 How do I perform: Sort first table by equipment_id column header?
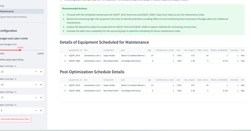click(75, 50)
